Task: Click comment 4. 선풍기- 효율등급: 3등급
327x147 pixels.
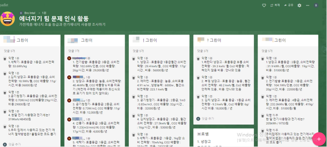Action: 96,127
